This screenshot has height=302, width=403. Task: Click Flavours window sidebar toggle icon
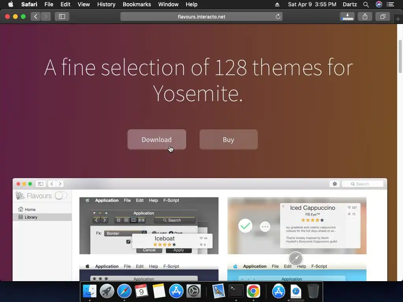(x=41, y=184)
